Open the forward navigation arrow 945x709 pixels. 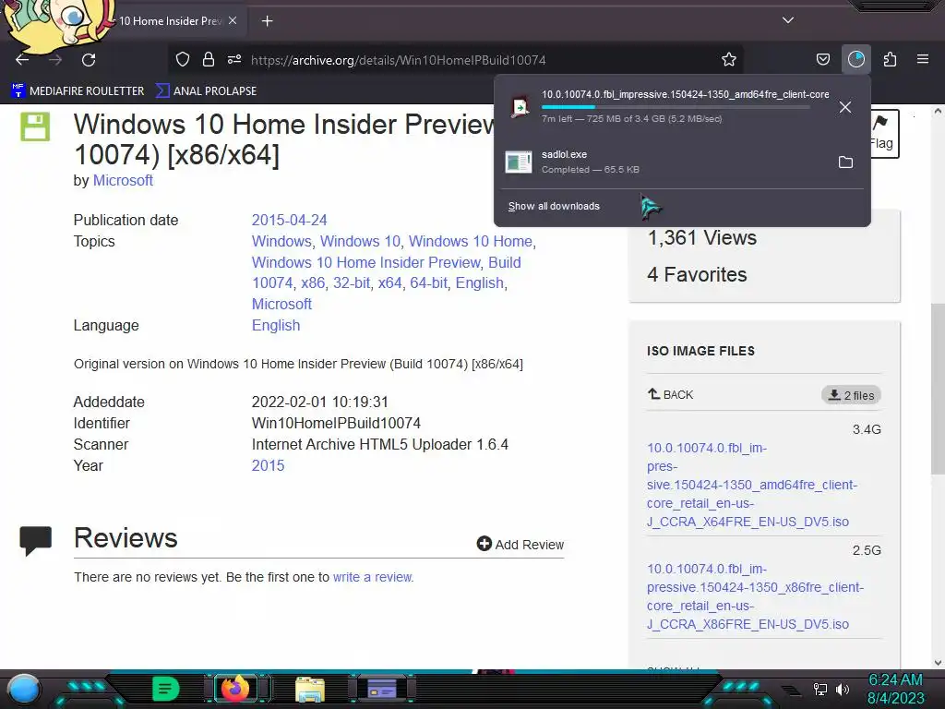coord(55,60)
